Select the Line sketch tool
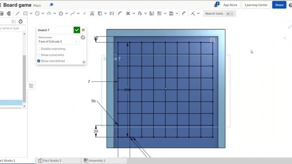Viewport: 292px width, 164px height. coord(17,13)
